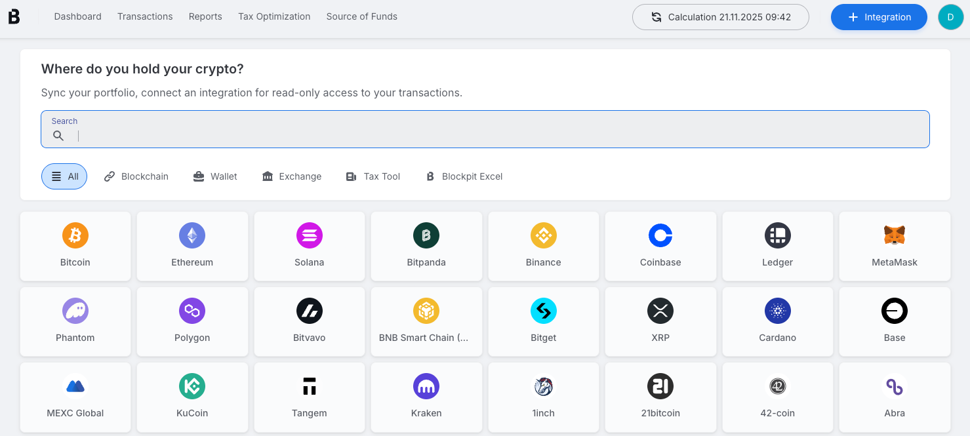Open the Ledger wallet icon
The height and width of the screenshot is (436, 970).
[778, 235]
